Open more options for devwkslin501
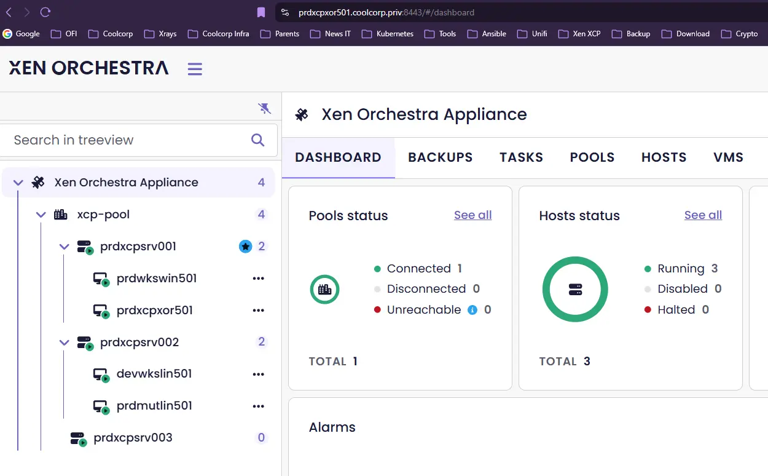Screen dimensions: 768x476 click(x=259, y=374)
